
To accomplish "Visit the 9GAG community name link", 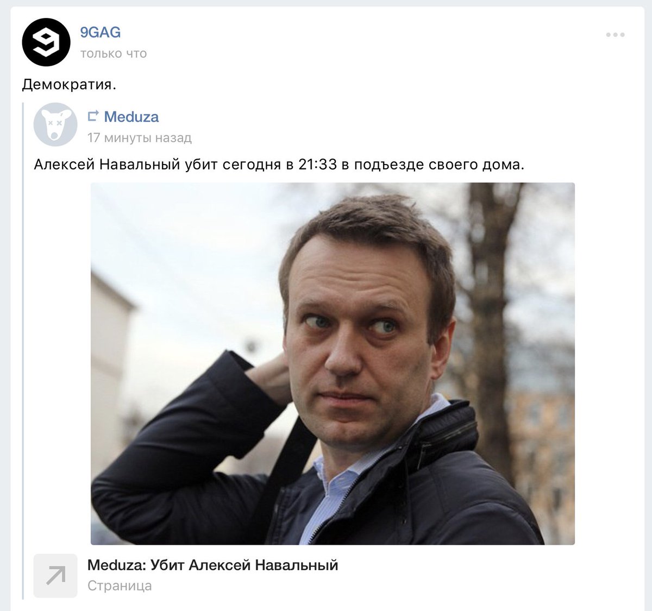I will tap(101, 33).
